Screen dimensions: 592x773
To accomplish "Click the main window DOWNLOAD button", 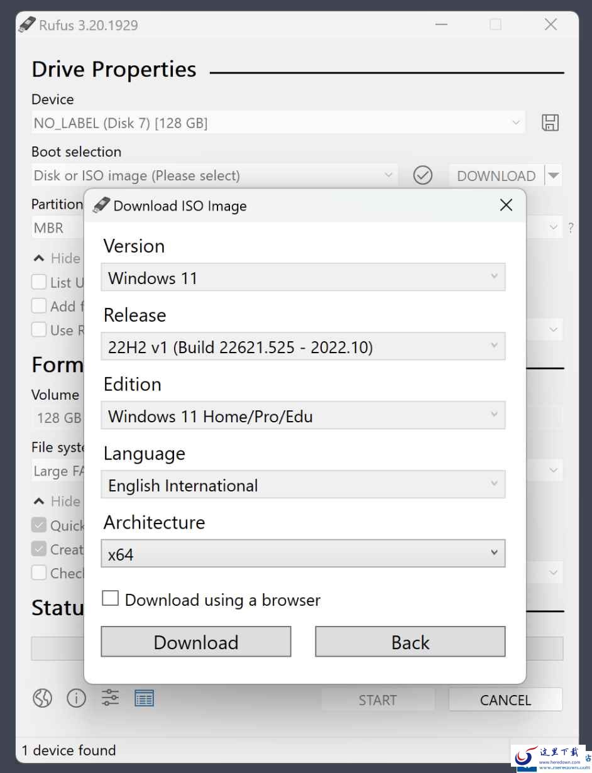I will click(x=496, y=175).
